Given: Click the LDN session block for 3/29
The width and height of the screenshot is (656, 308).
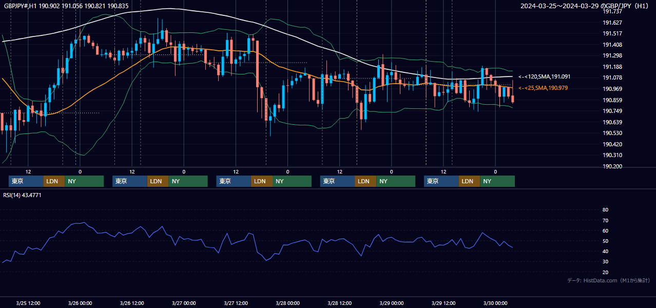Looking at the screenshot, I should pos(469,181).
